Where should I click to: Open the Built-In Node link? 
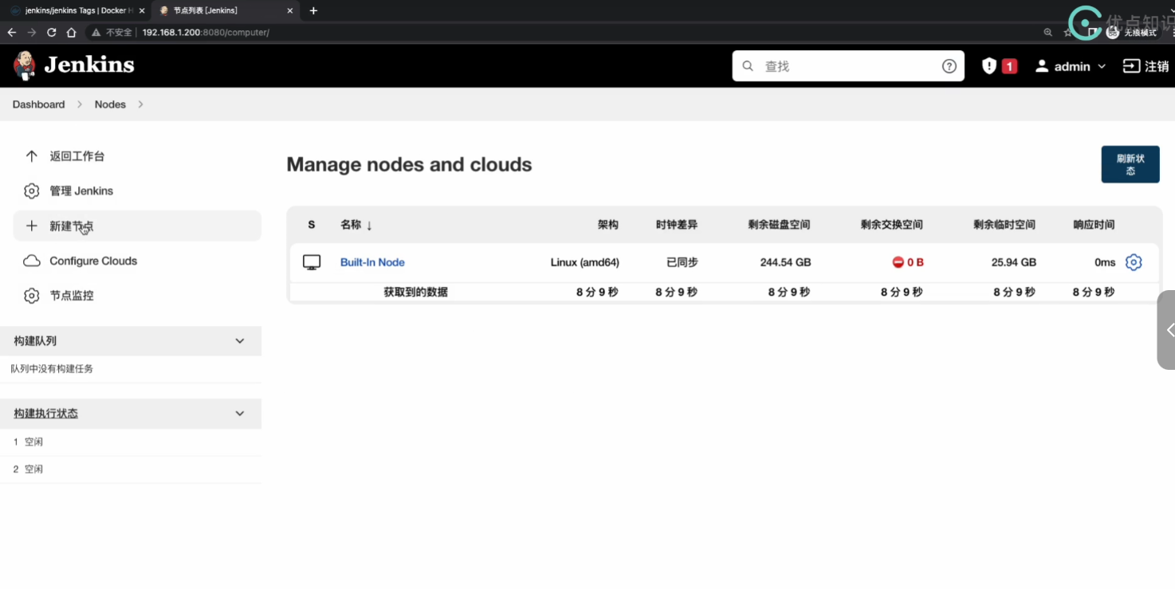point(372,262)
